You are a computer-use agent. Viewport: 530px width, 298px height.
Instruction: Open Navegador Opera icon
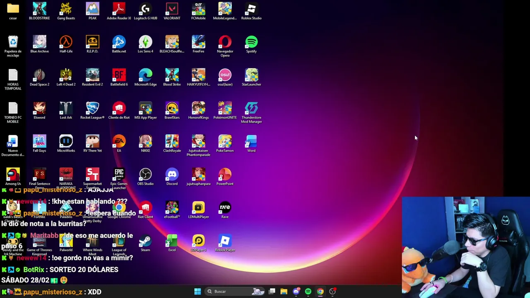[x=225, y=46]
